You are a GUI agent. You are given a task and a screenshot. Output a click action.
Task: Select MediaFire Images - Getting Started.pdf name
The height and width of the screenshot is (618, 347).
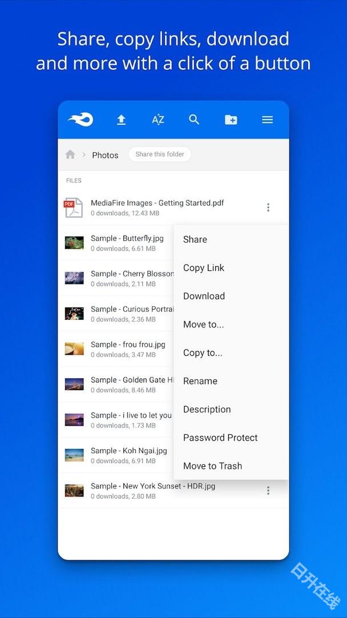pyautogui.click(x=157, y=203)
